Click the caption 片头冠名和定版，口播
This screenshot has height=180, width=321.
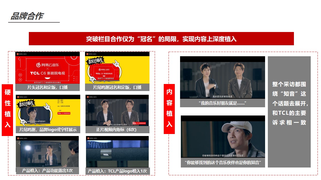click(x=47, y=87)
